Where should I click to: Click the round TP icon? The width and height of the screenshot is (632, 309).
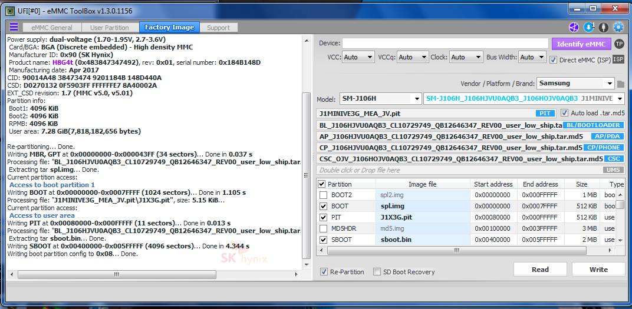tap(618, 44)
